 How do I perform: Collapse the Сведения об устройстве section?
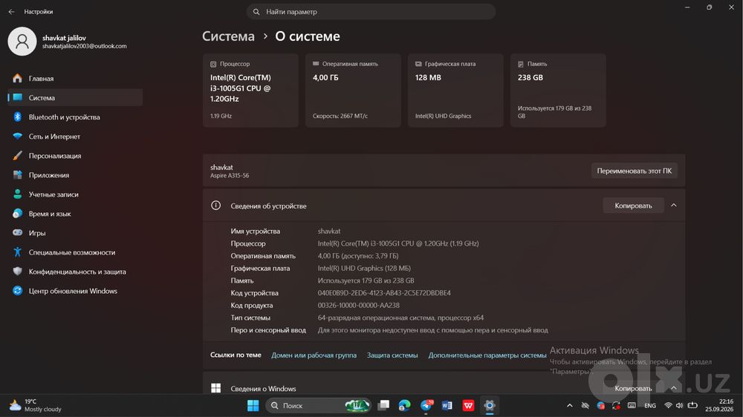click(673, 206)
